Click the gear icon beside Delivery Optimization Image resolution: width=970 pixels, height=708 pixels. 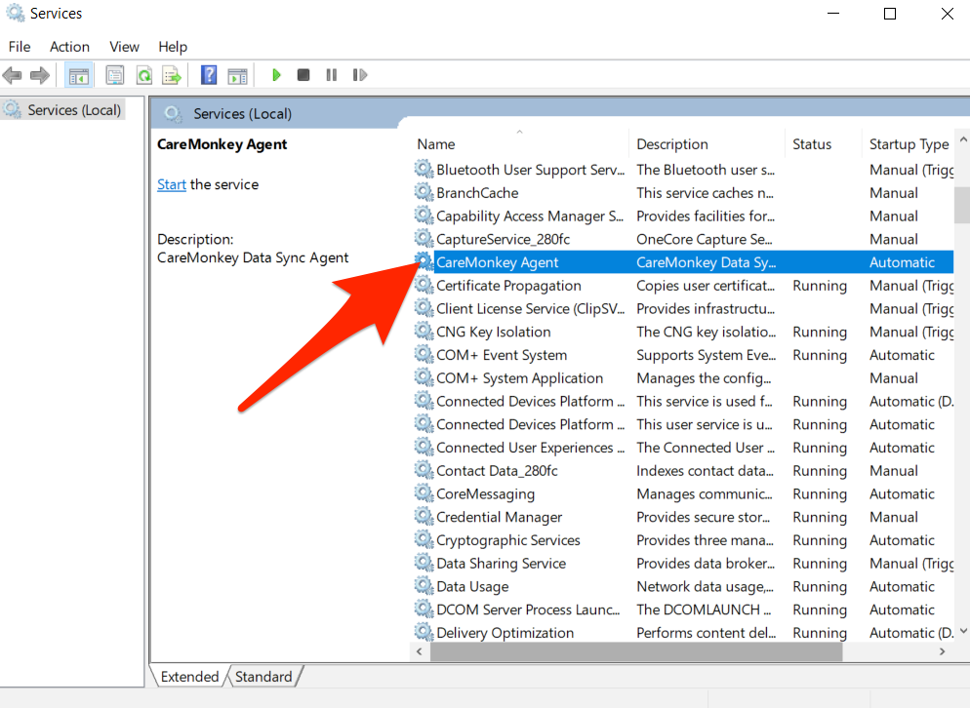click(424, 632)
